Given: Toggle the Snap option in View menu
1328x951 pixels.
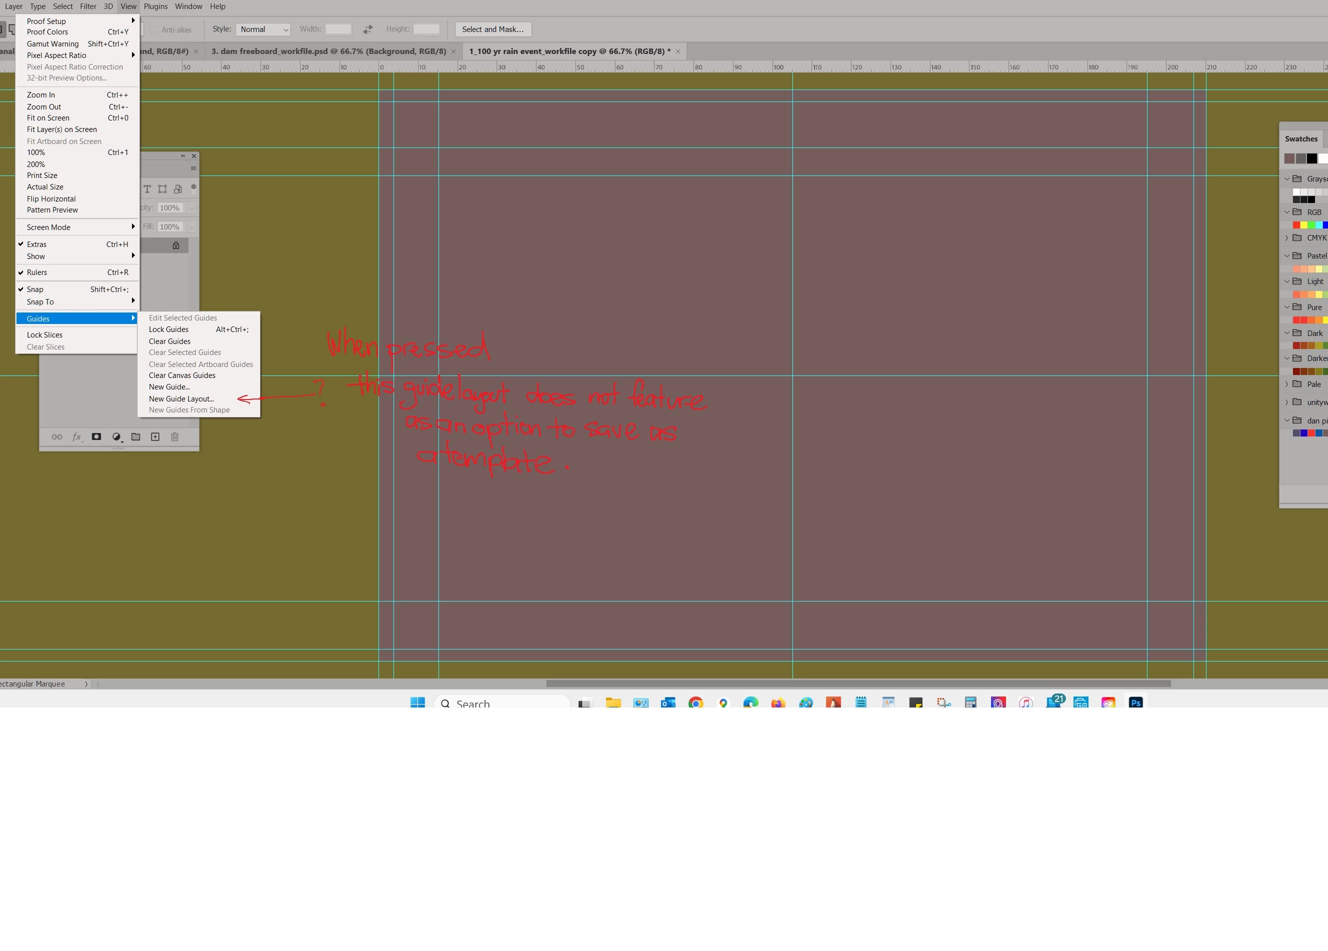Looking at the screenshot, I should (35, 289).
